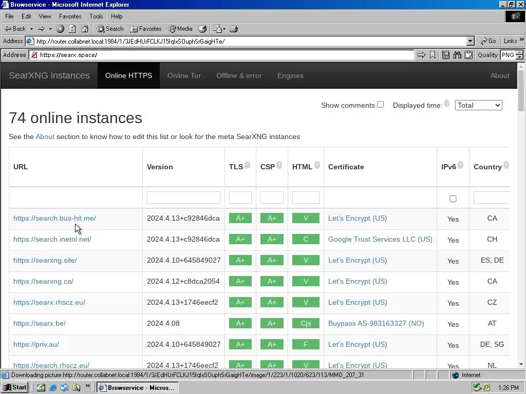Open the Google Trust Services LLC certificate link

pos(380,239)
